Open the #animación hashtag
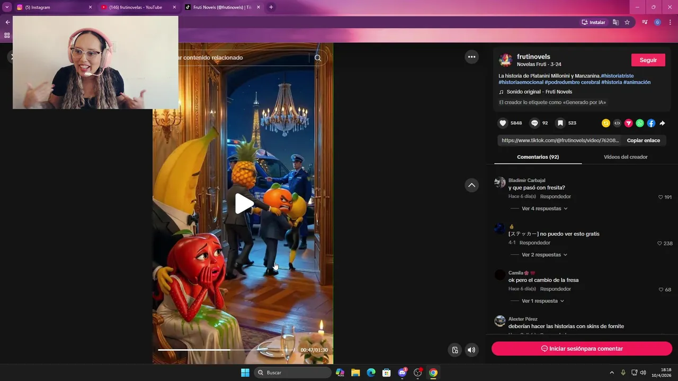Viewport: 678px width, 381px height. [637, 82]
